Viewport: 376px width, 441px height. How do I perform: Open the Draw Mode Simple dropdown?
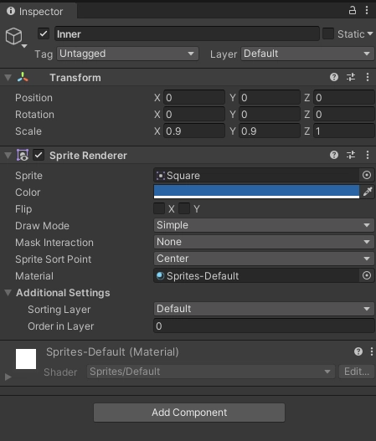click(x=264, y=225)
